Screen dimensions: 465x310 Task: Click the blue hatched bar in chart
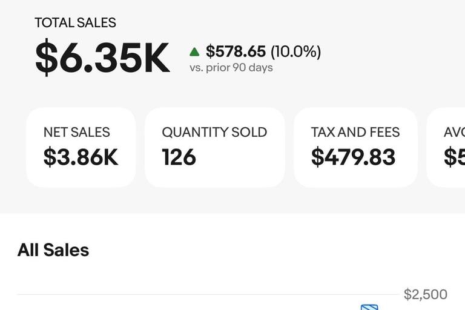point(369,307)
